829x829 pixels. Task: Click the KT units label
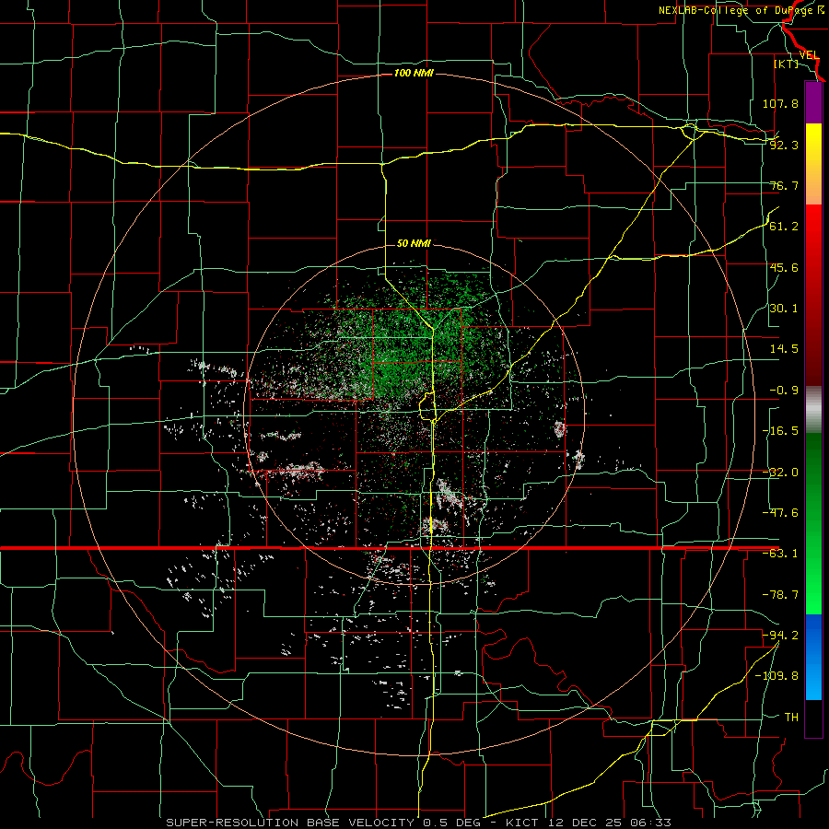787,64
